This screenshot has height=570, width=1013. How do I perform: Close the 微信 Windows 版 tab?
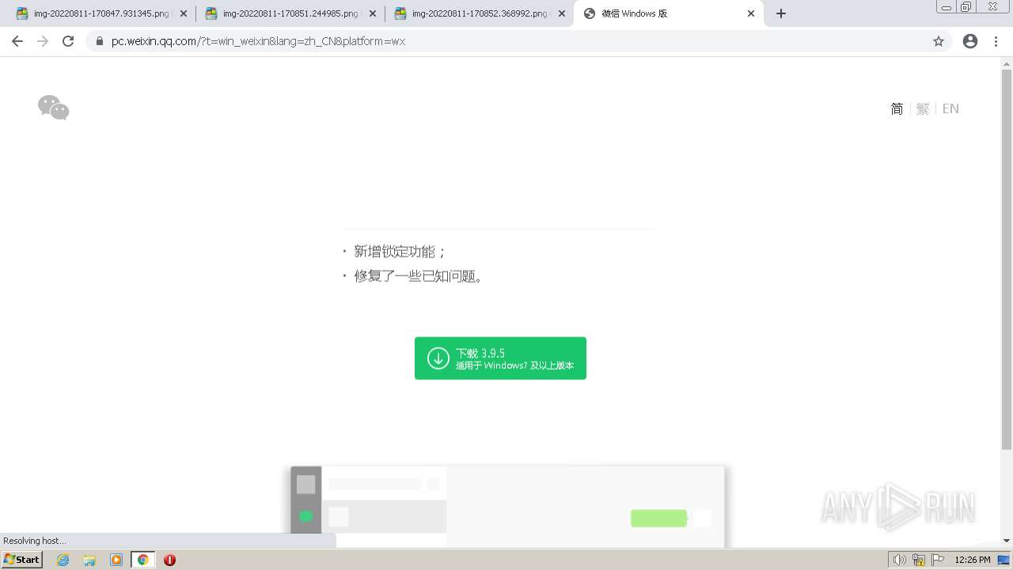click(x=751, y=13)
